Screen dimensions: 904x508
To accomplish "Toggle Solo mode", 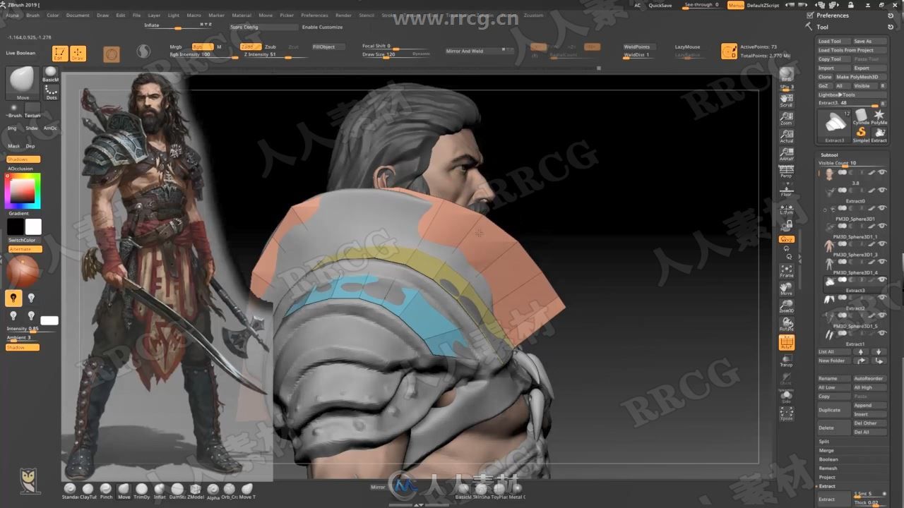I will (786, 397).
